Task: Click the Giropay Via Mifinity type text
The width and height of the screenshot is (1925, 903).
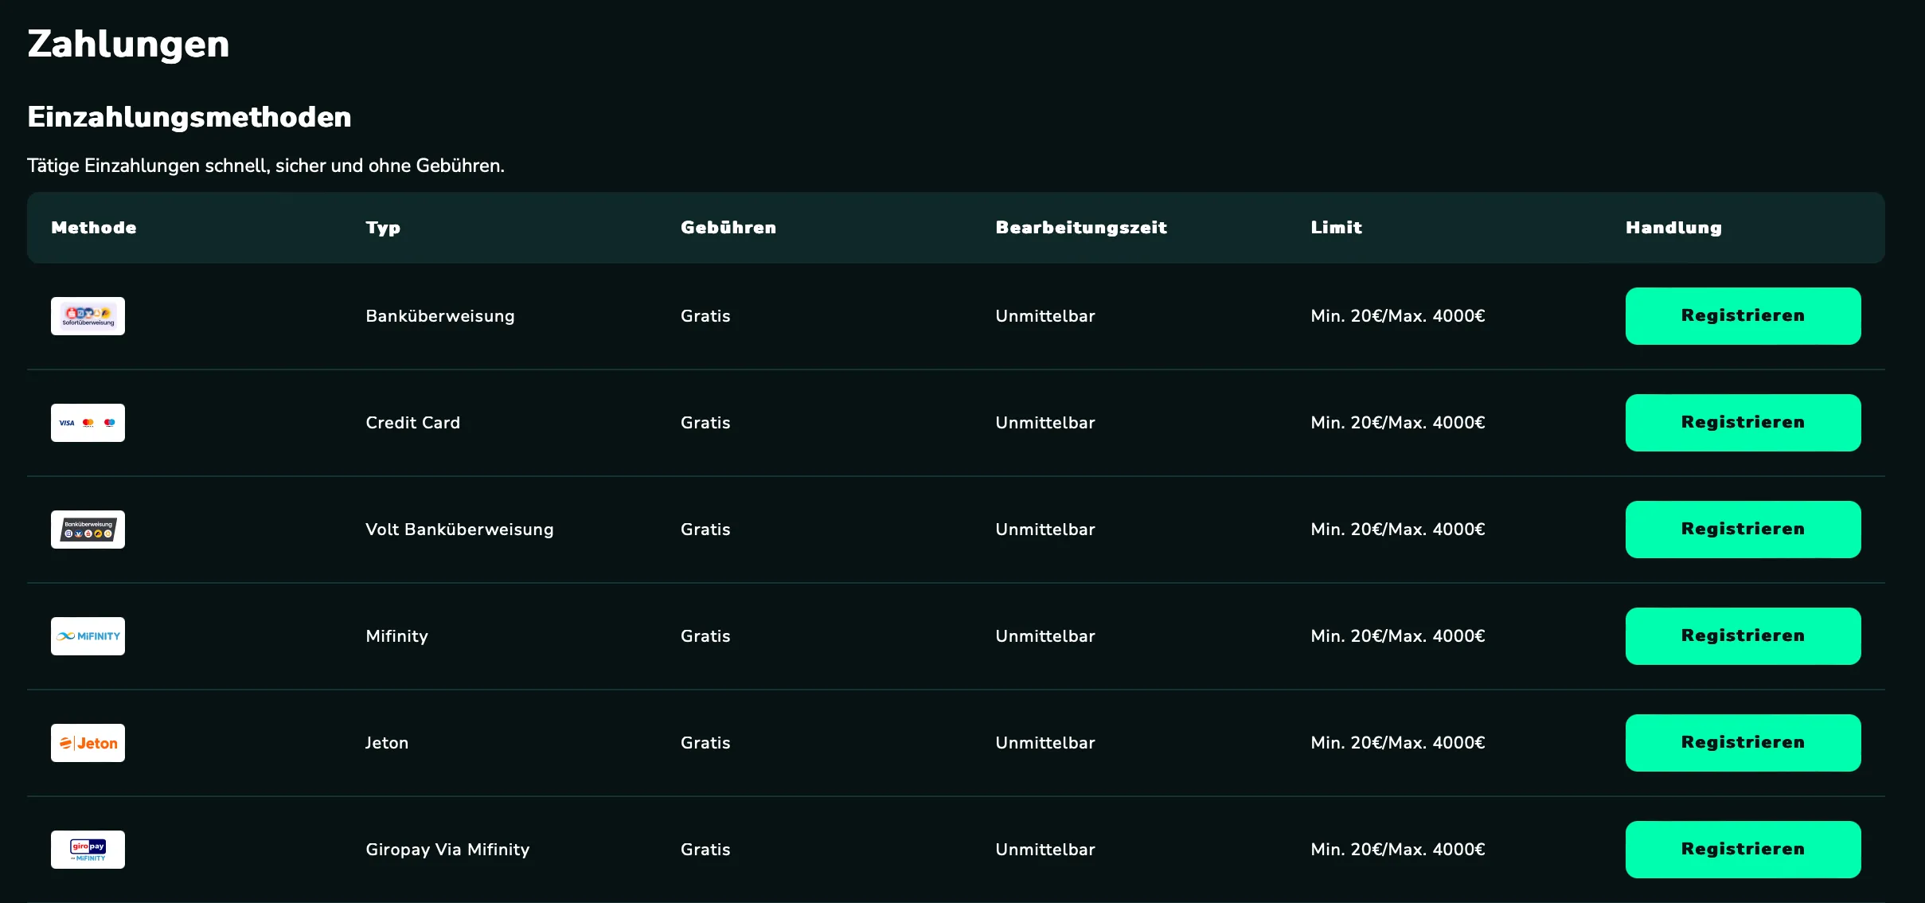Action: tap(447, 850)
